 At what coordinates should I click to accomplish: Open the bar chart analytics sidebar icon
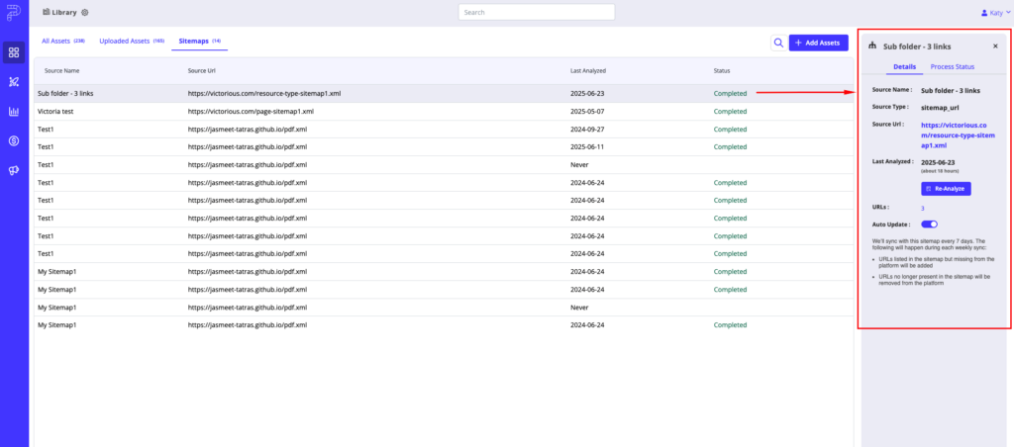pyautogui.click(x=14, y=112)
